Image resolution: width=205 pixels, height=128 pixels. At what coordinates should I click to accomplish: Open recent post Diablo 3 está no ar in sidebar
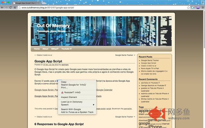tap(149, 66)
